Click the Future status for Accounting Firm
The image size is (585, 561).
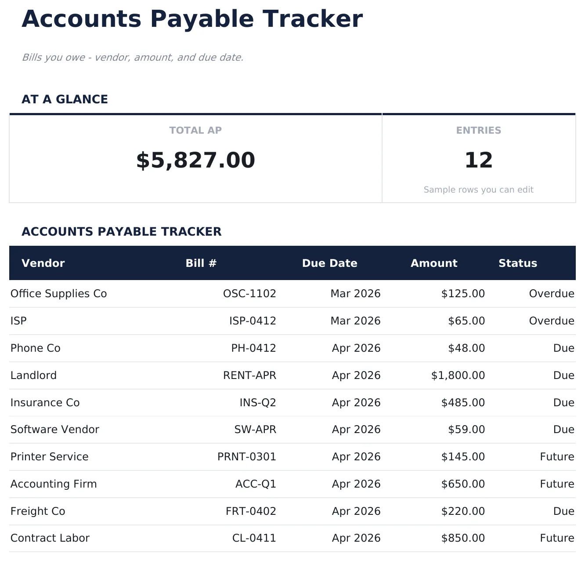point(556,484)
